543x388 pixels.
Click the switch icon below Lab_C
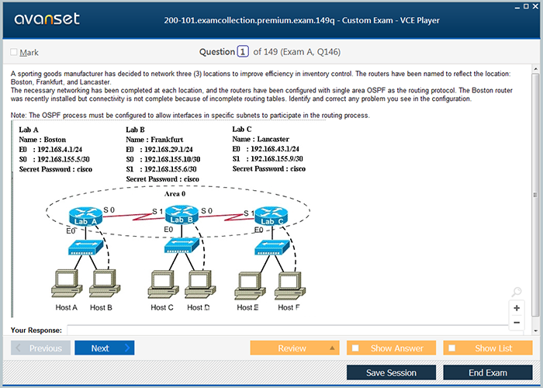coord(271,248)
